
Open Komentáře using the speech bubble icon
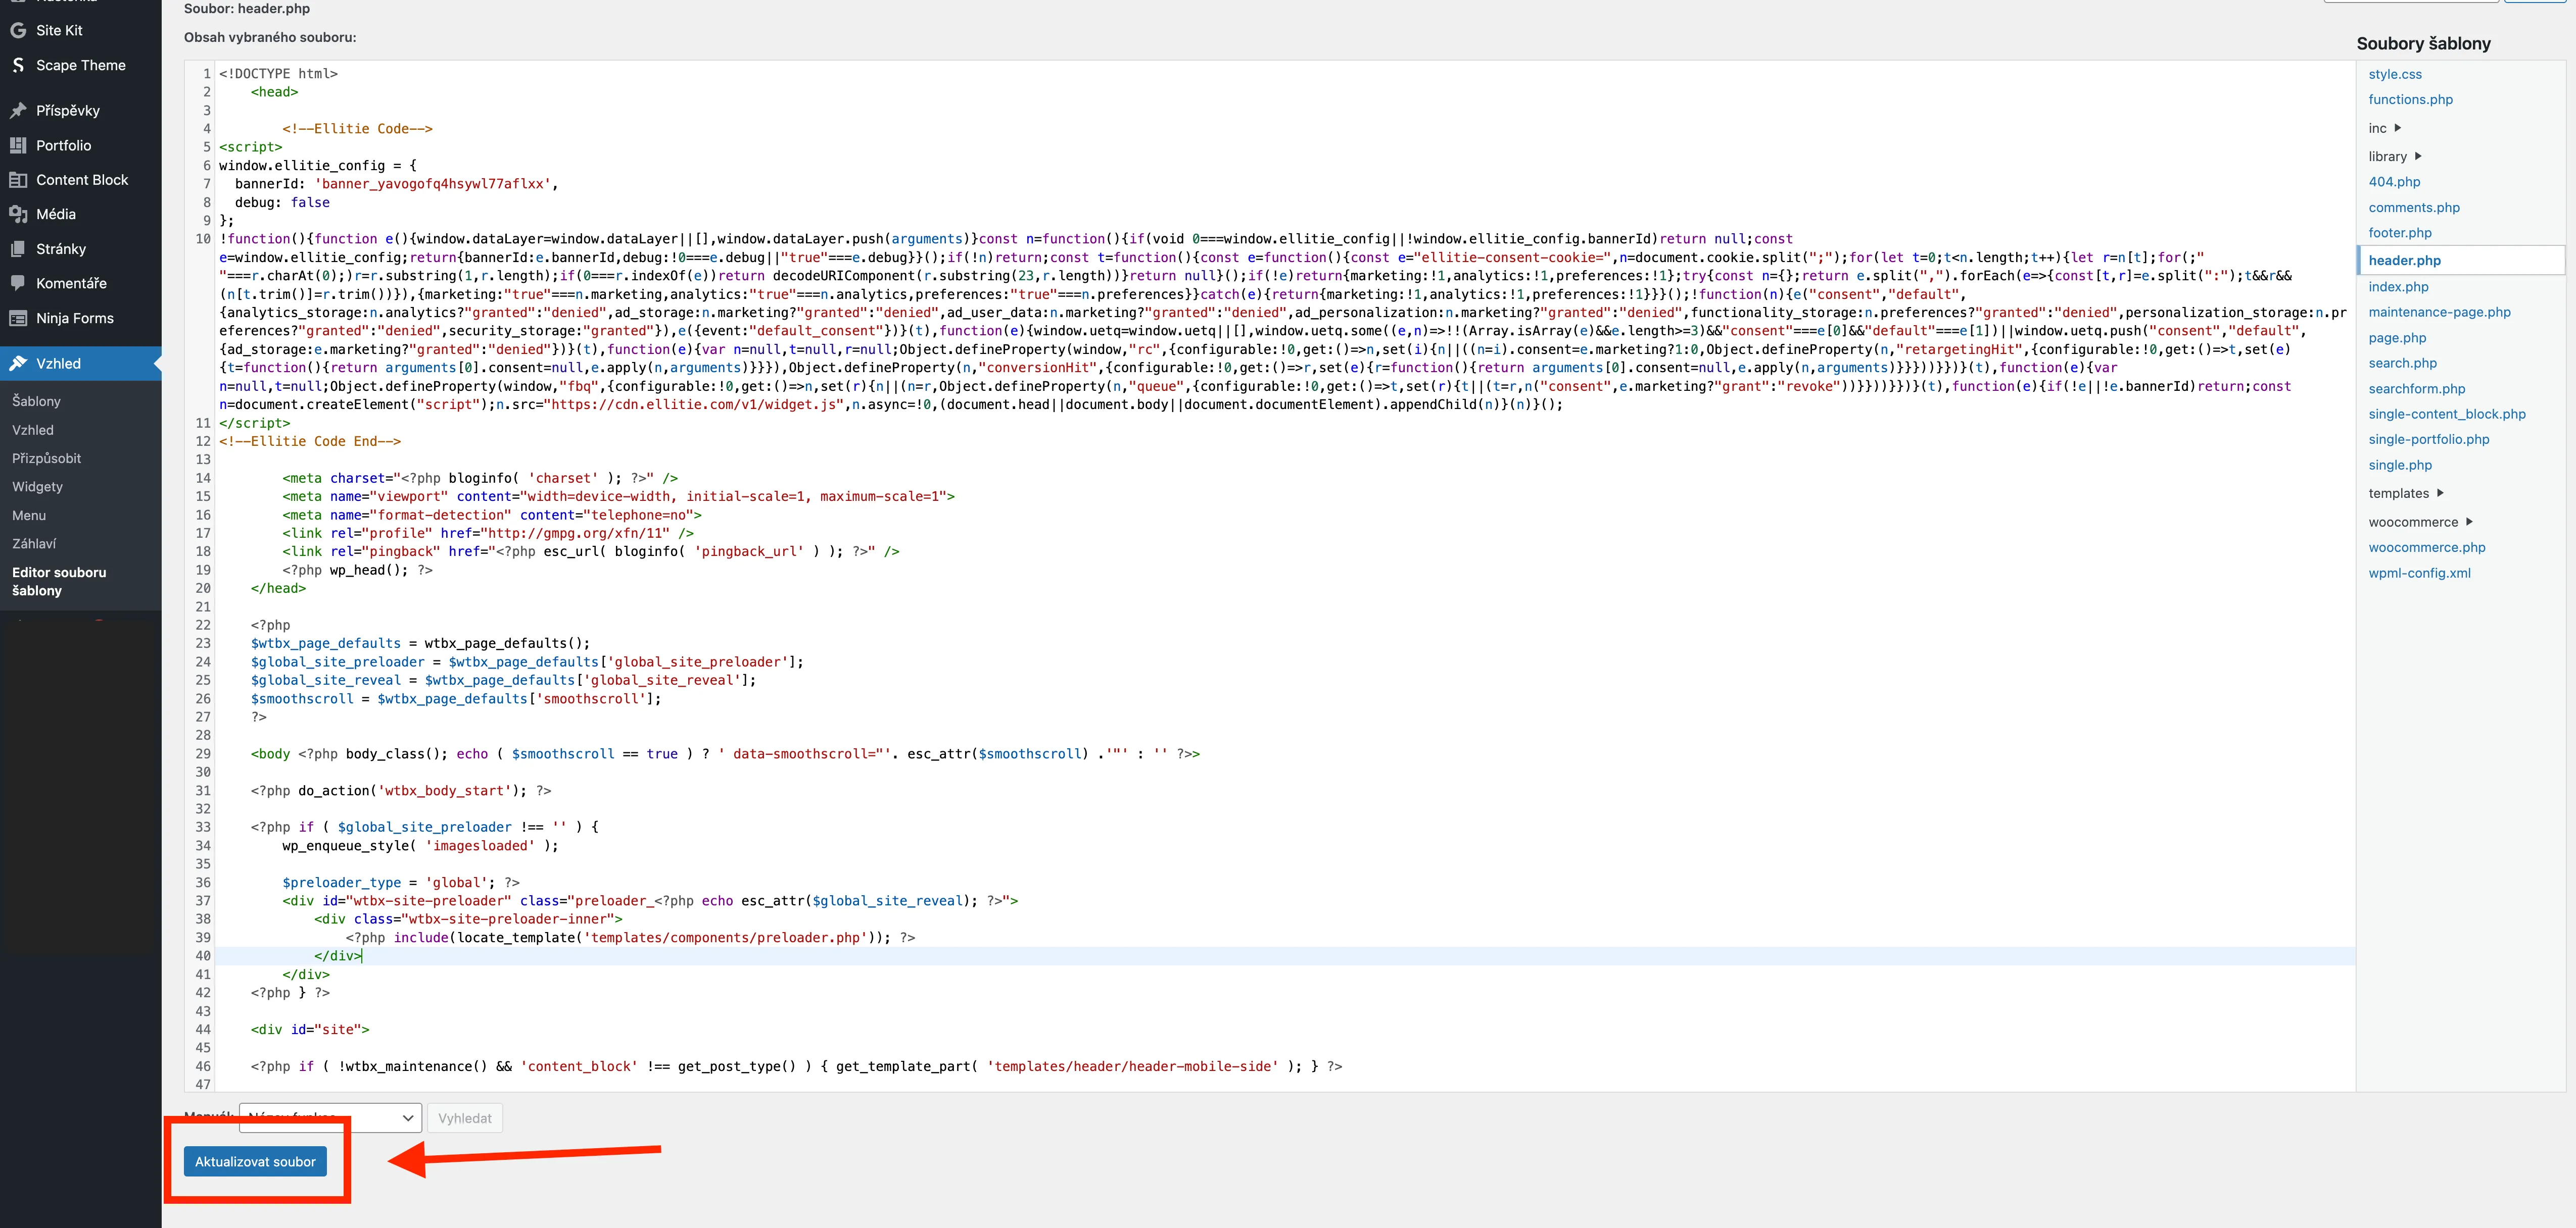18,283
